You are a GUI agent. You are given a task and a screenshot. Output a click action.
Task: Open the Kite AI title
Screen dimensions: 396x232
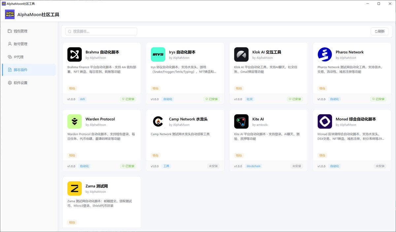pyautogui.click(x=258, y=119)
